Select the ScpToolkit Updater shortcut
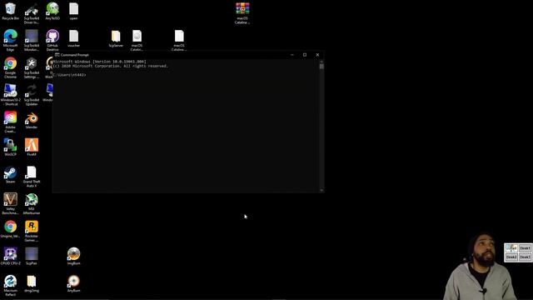This screenshot has width=533, height=300. 32,95
